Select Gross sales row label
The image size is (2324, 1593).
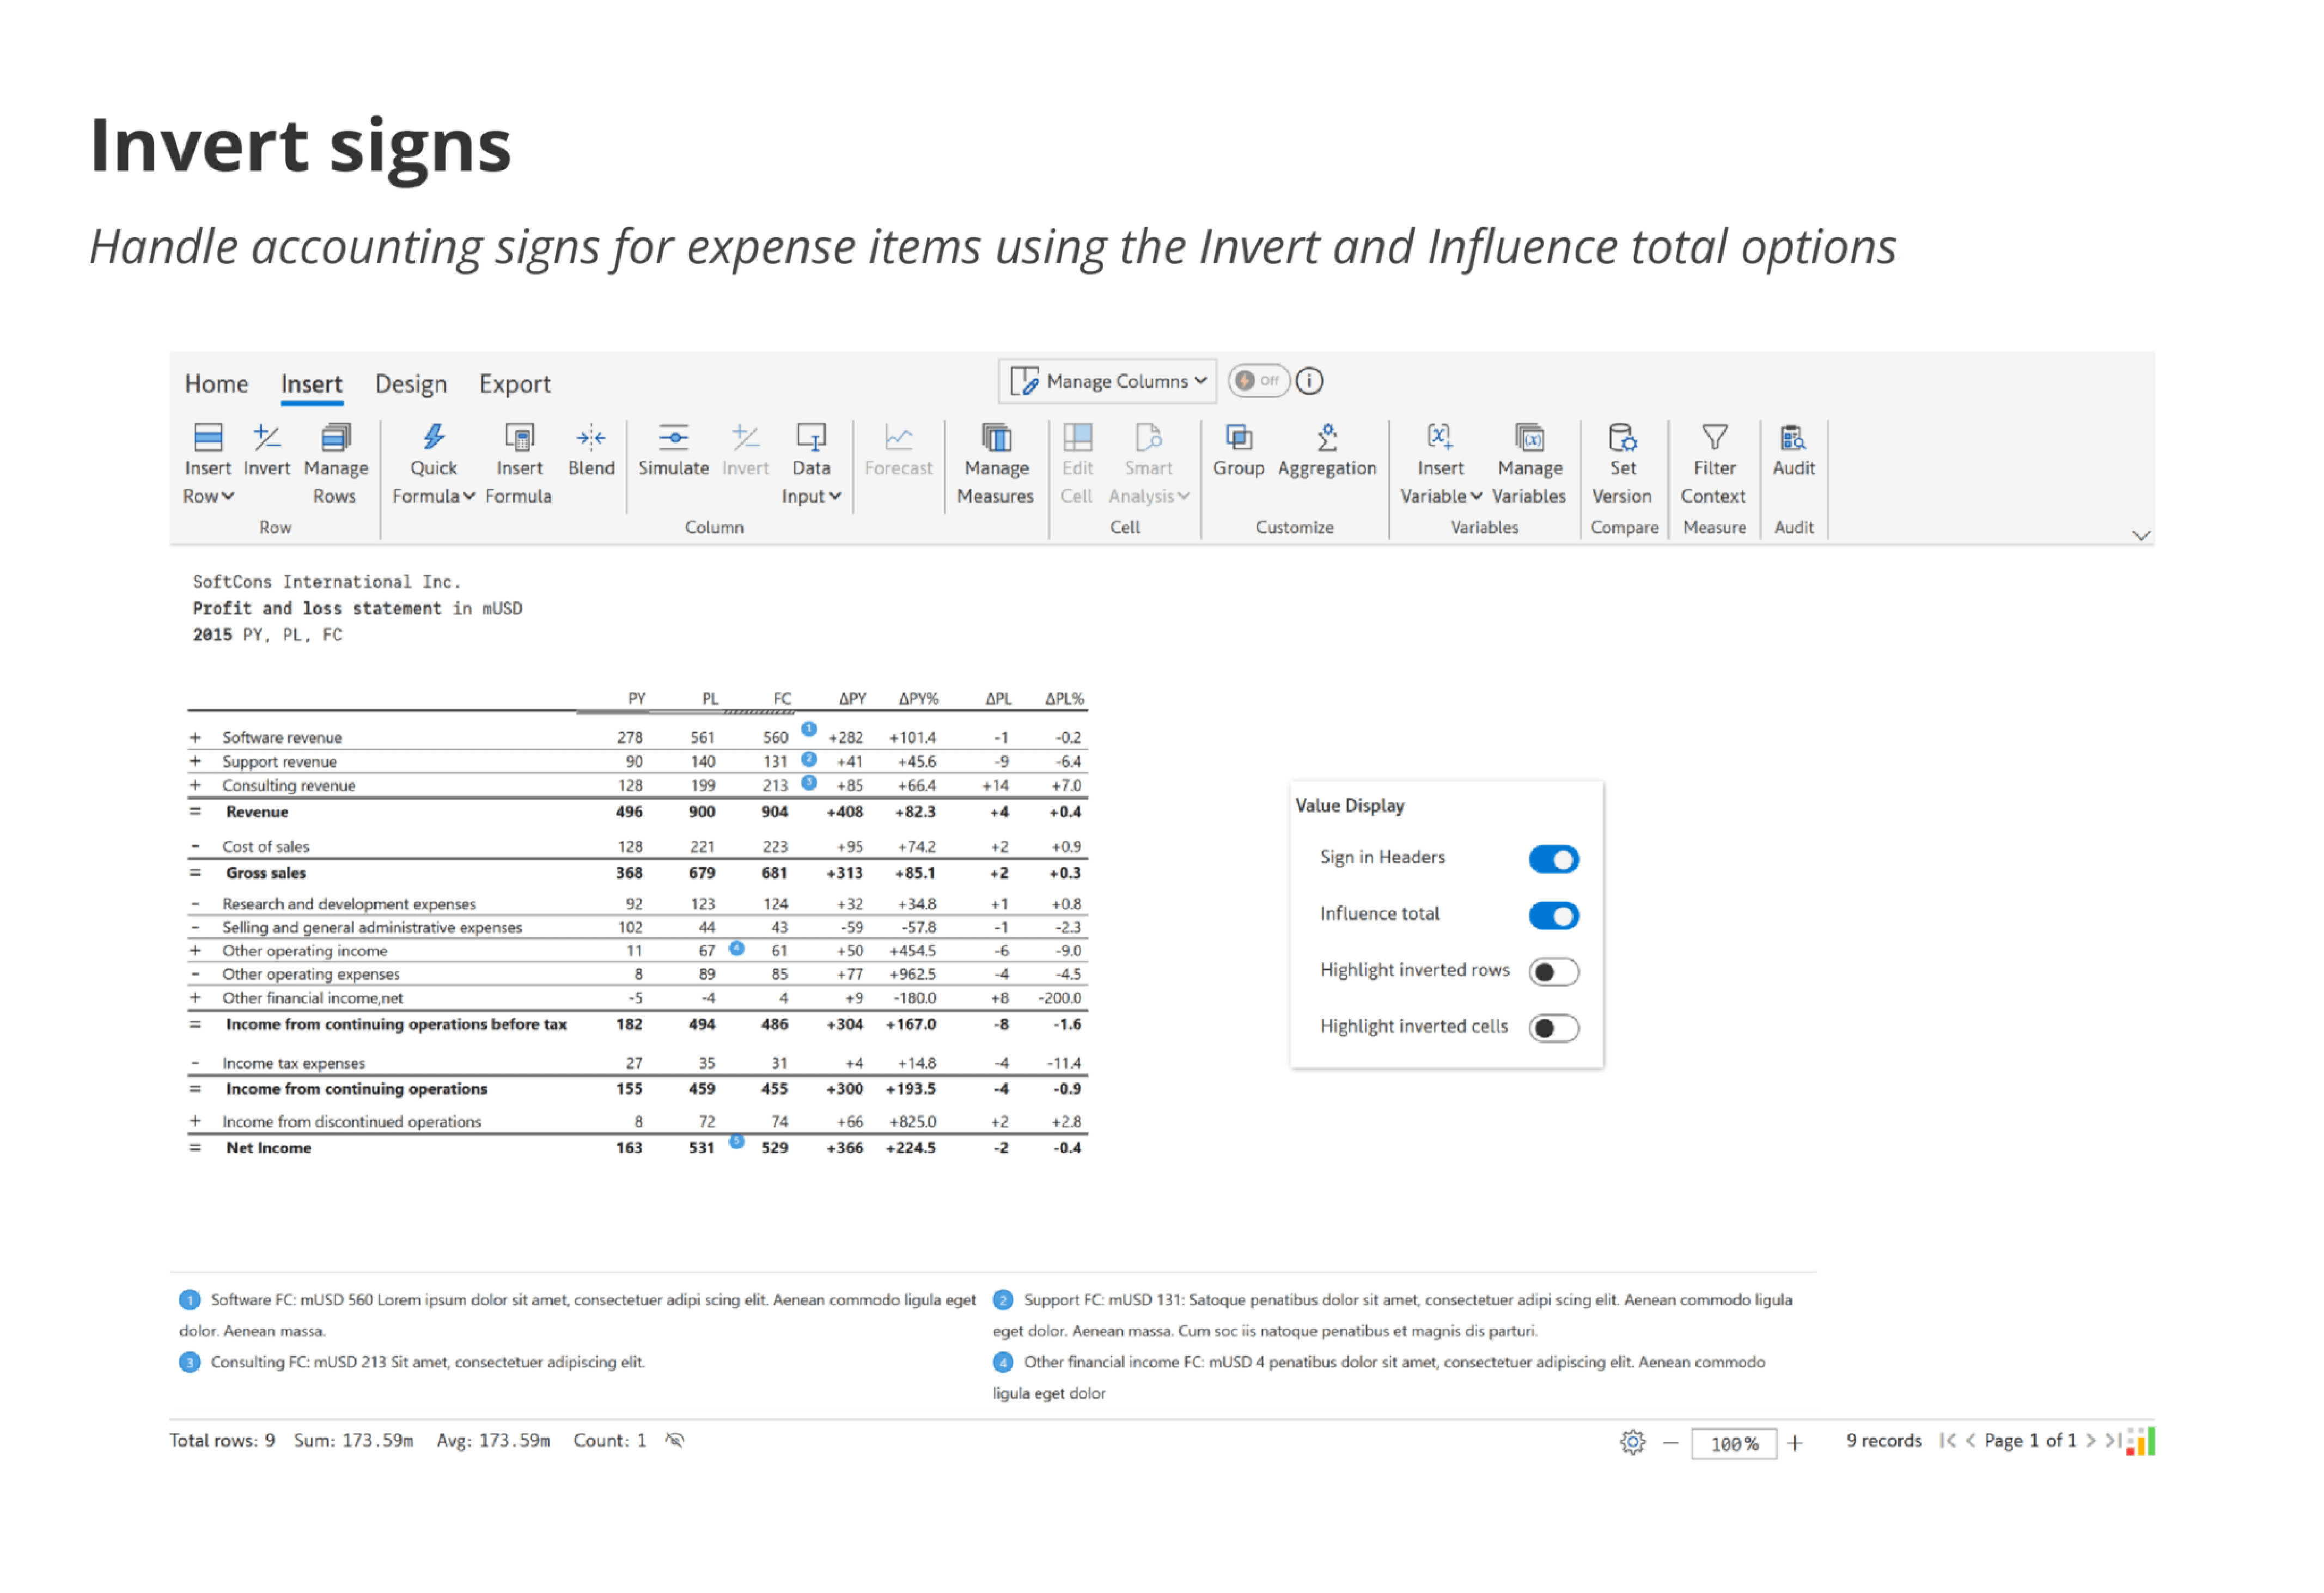pyautogui.click(x=265, y=873)
